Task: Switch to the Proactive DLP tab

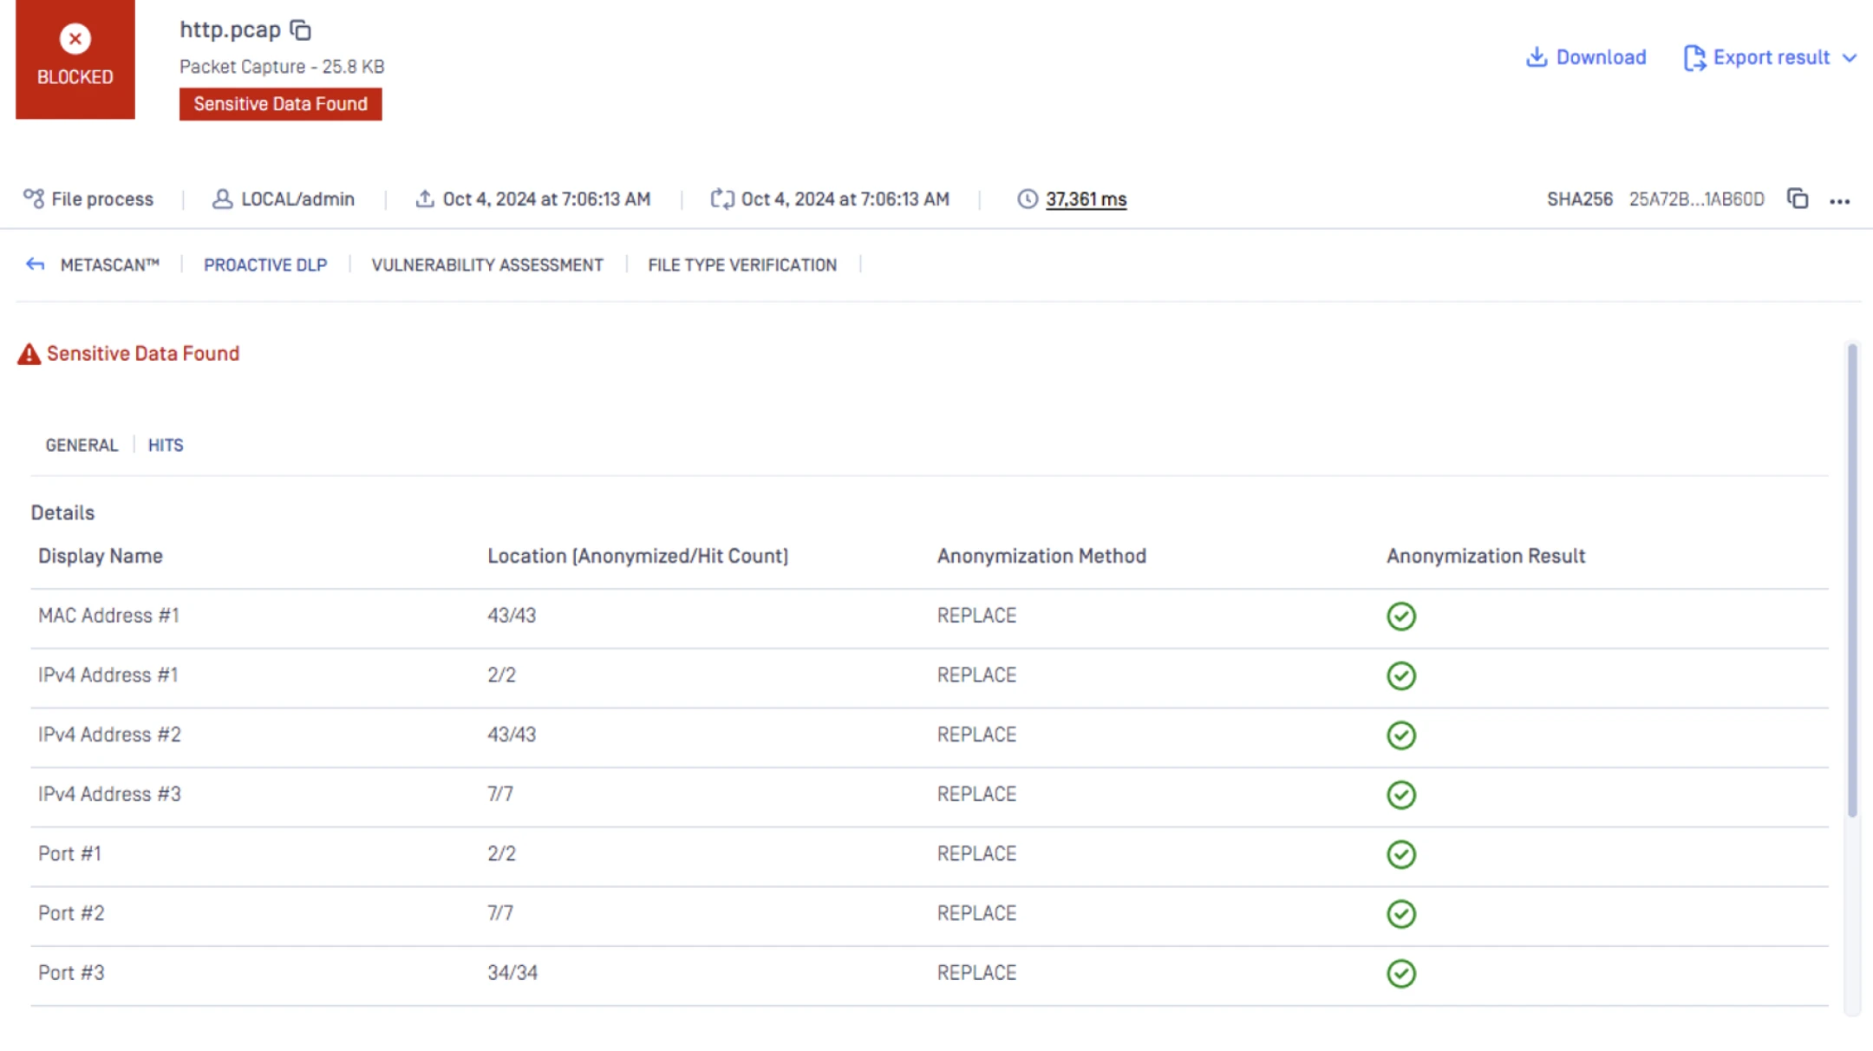Action: pyautogui.click(x=265, y=264)
